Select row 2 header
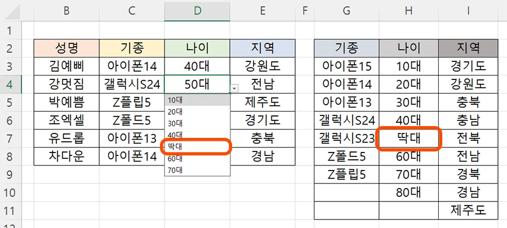The width and height of the screenshot is (507, 228). 11,48
